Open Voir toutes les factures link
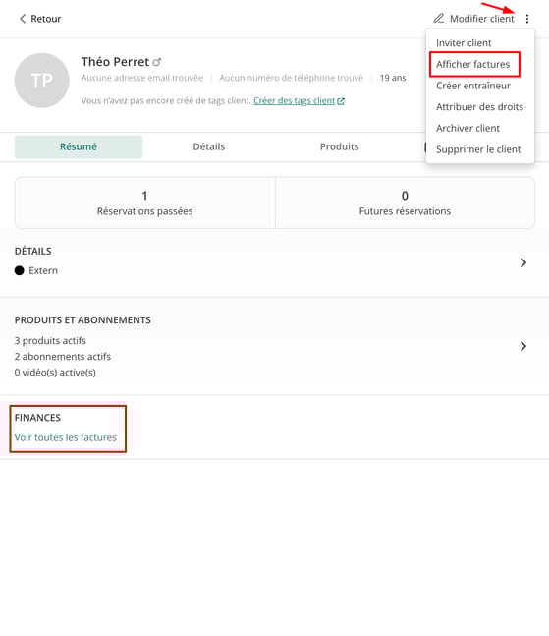 coord(66,437)
